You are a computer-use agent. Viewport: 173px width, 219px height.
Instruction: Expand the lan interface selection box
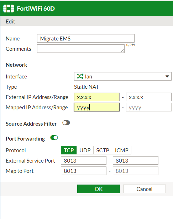[123, 76]
